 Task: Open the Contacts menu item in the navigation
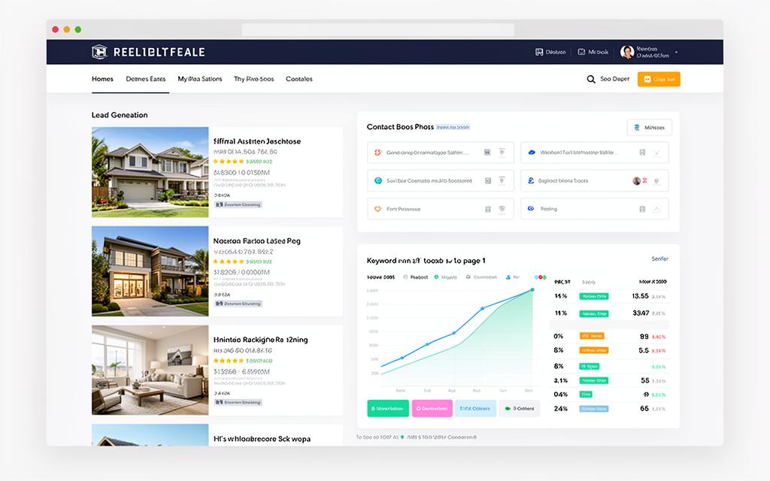pos(299,78)
